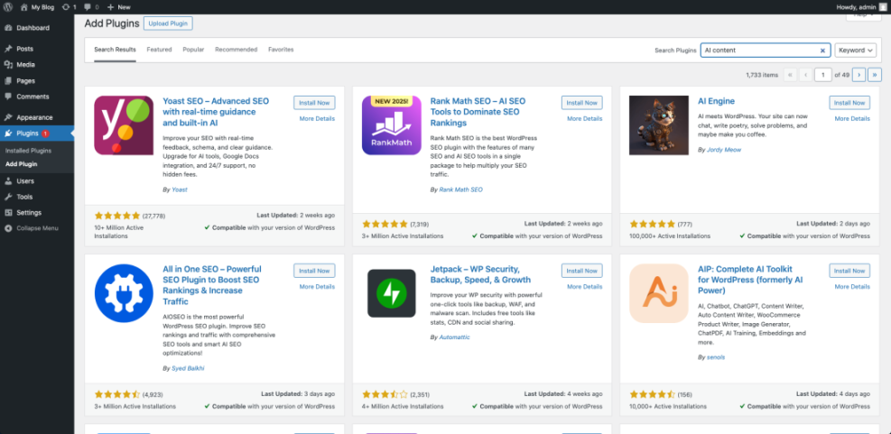The image size is (891, 434).
Task: Click the Collapse Menu arrow icon
Action: (8, 228)
